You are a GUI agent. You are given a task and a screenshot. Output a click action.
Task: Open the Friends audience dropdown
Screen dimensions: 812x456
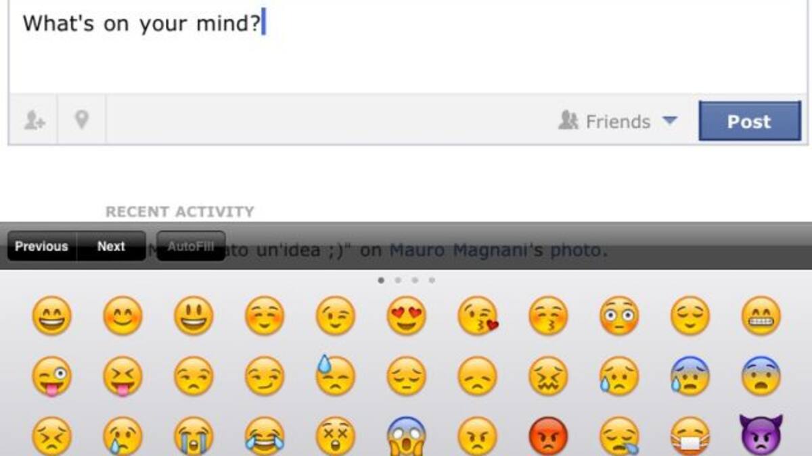(x=617, y=122)
